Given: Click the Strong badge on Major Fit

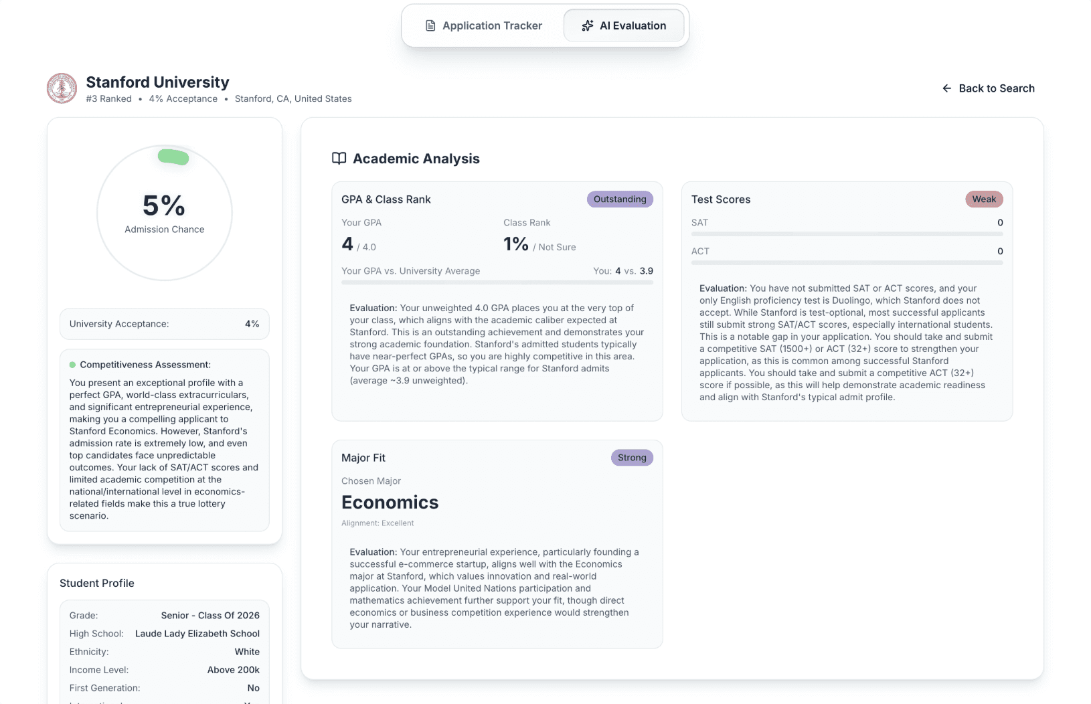Looking at the screenshot, I should 632,458.
